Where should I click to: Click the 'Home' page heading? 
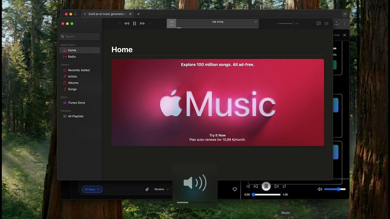click(x=122, y=50)
